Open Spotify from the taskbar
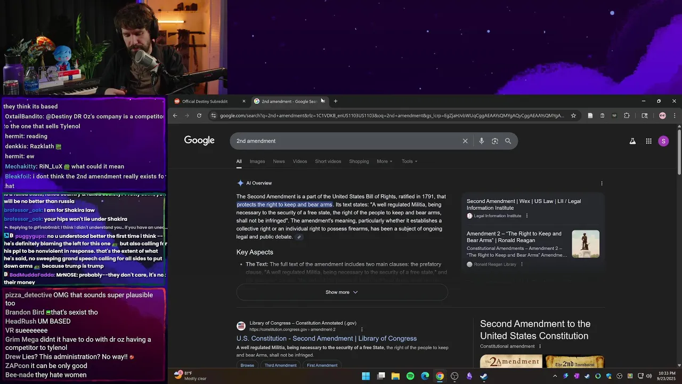 tap(410, 376)
